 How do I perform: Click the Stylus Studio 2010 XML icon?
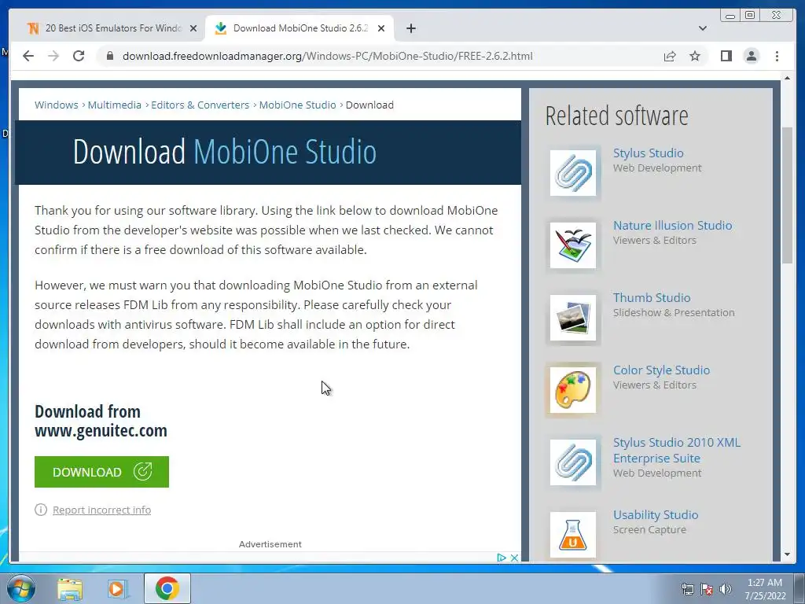click(573, 462)
